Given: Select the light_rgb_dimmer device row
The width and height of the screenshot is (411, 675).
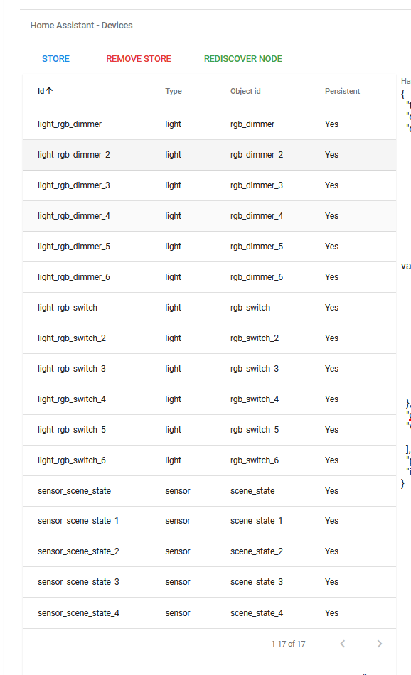Looking at the screenshot, I should (x=70, y=124).
